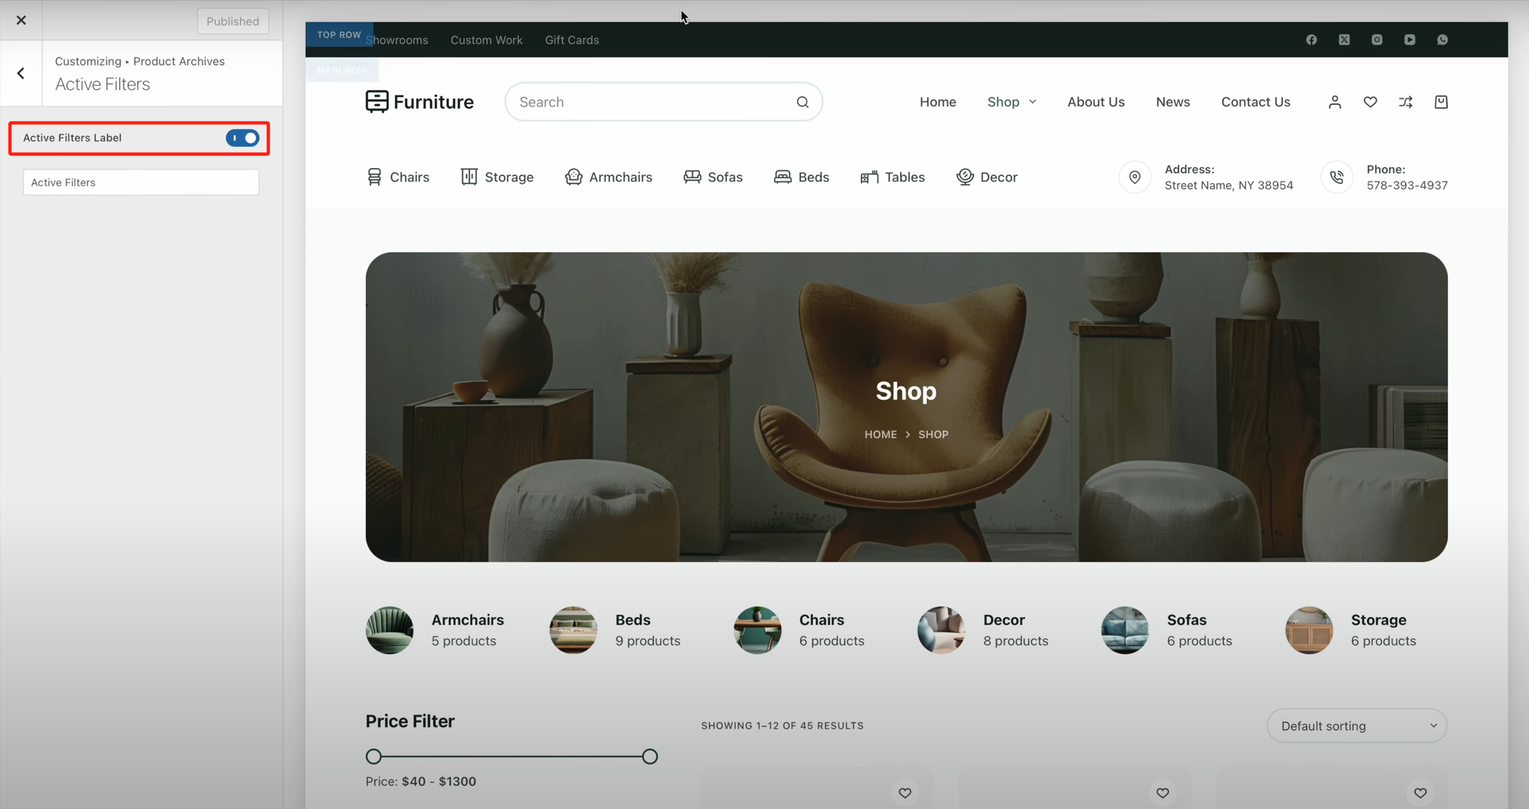Click the Facebook social icon
The height and width of the screenshot is (809, 1529).
(1311, 40)
